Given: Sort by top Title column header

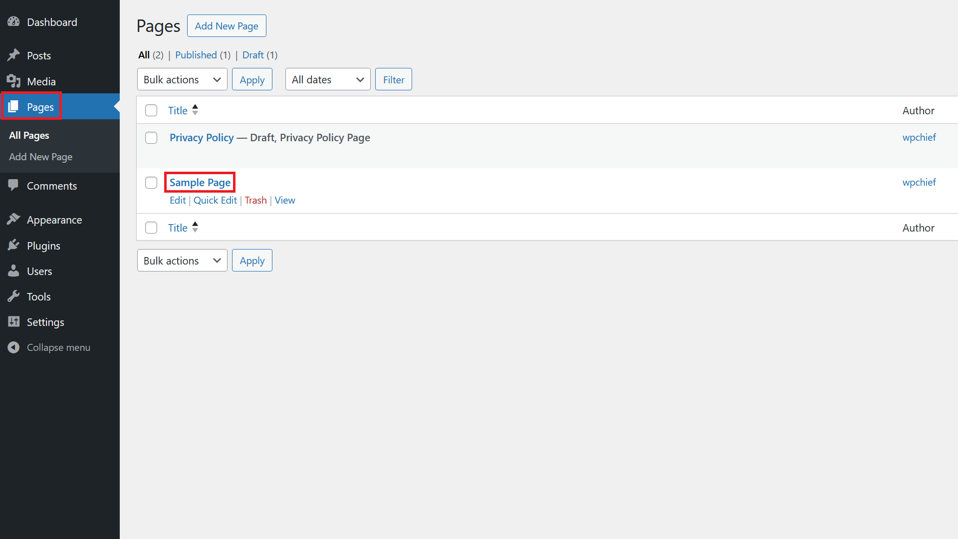Looking at the screenshot, I should tap(178, 110).
